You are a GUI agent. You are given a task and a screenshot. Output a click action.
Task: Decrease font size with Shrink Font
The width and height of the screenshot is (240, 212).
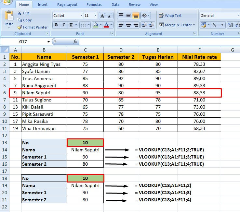(110, 16)
